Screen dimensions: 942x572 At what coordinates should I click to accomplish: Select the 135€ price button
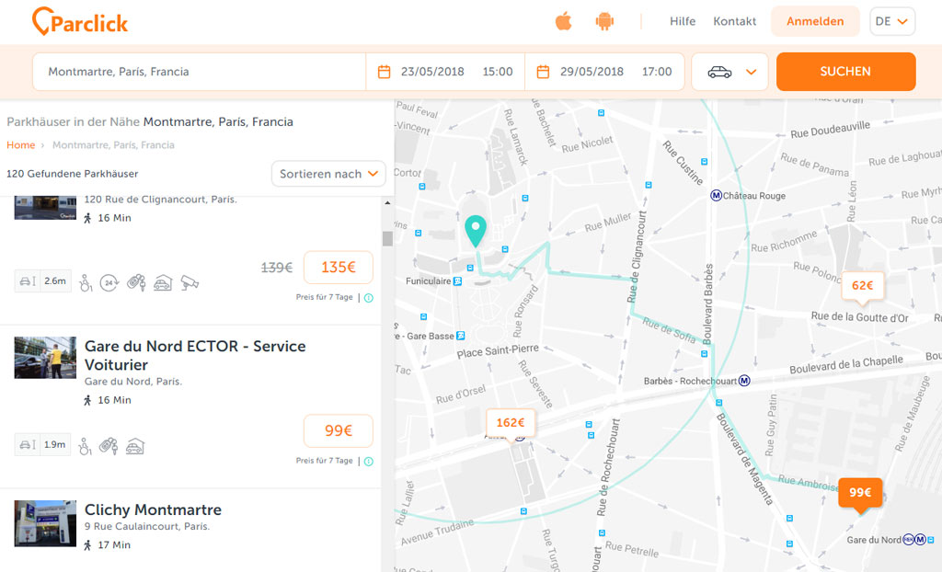pos(339,268)
